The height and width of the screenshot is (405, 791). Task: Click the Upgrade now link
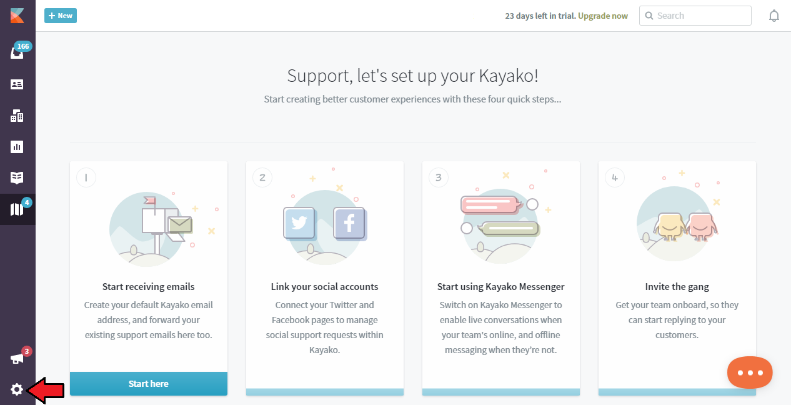pos(603,16)
